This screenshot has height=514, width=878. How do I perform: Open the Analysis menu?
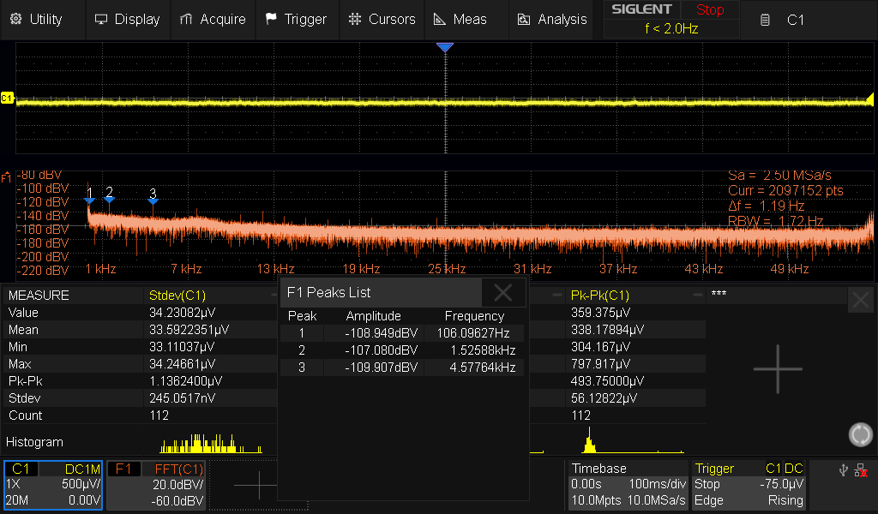coord(553,19)
